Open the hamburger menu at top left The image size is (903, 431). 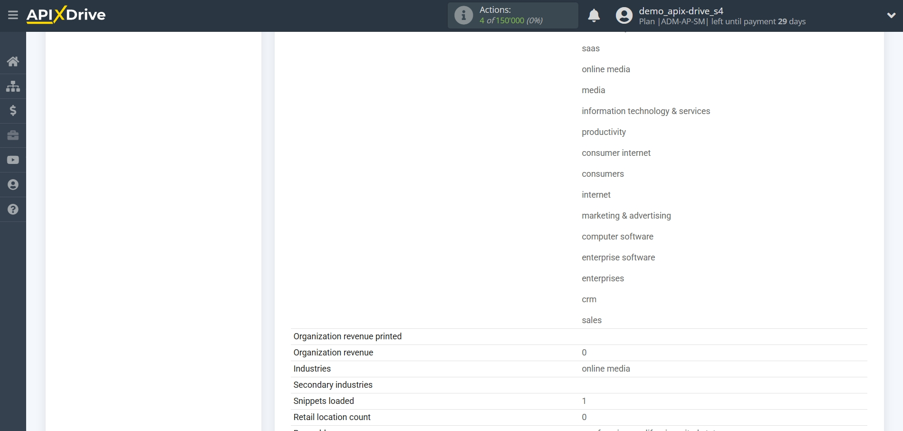(13, 15)
